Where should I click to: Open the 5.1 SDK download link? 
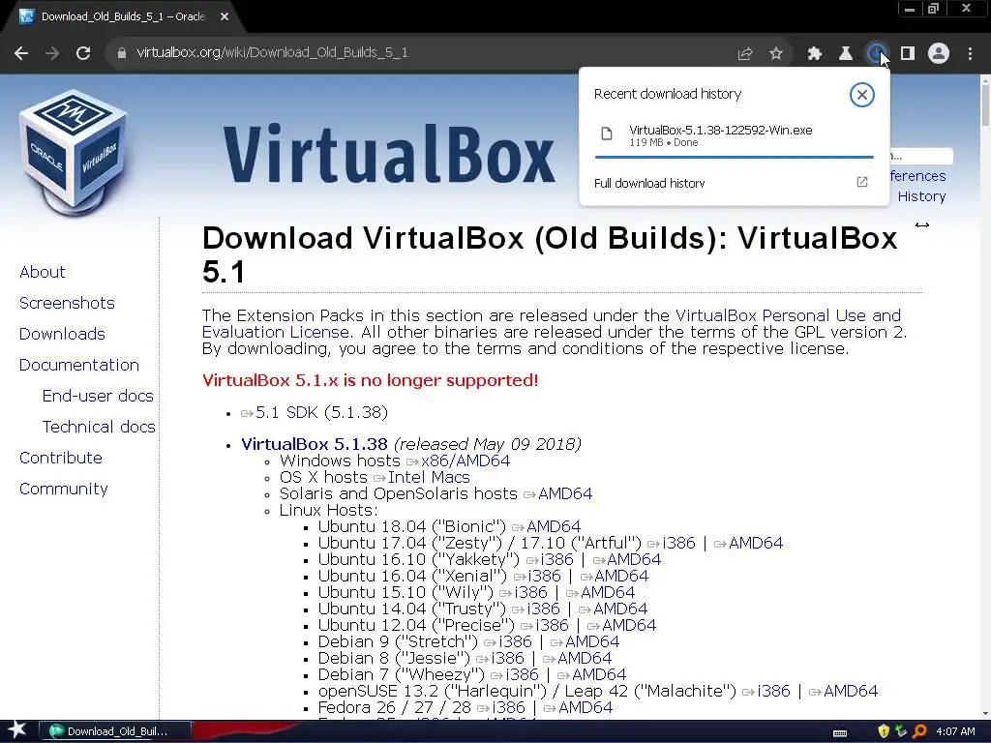(x=286, y=412)
